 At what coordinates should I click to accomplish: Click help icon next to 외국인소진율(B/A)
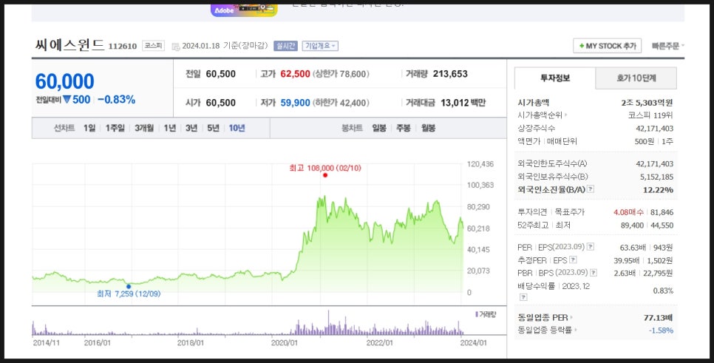pyautogui.click(x=591, y=189)
